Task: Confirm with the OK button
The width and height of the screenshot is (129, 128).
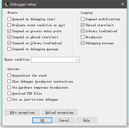Action: tap(42, 120)
